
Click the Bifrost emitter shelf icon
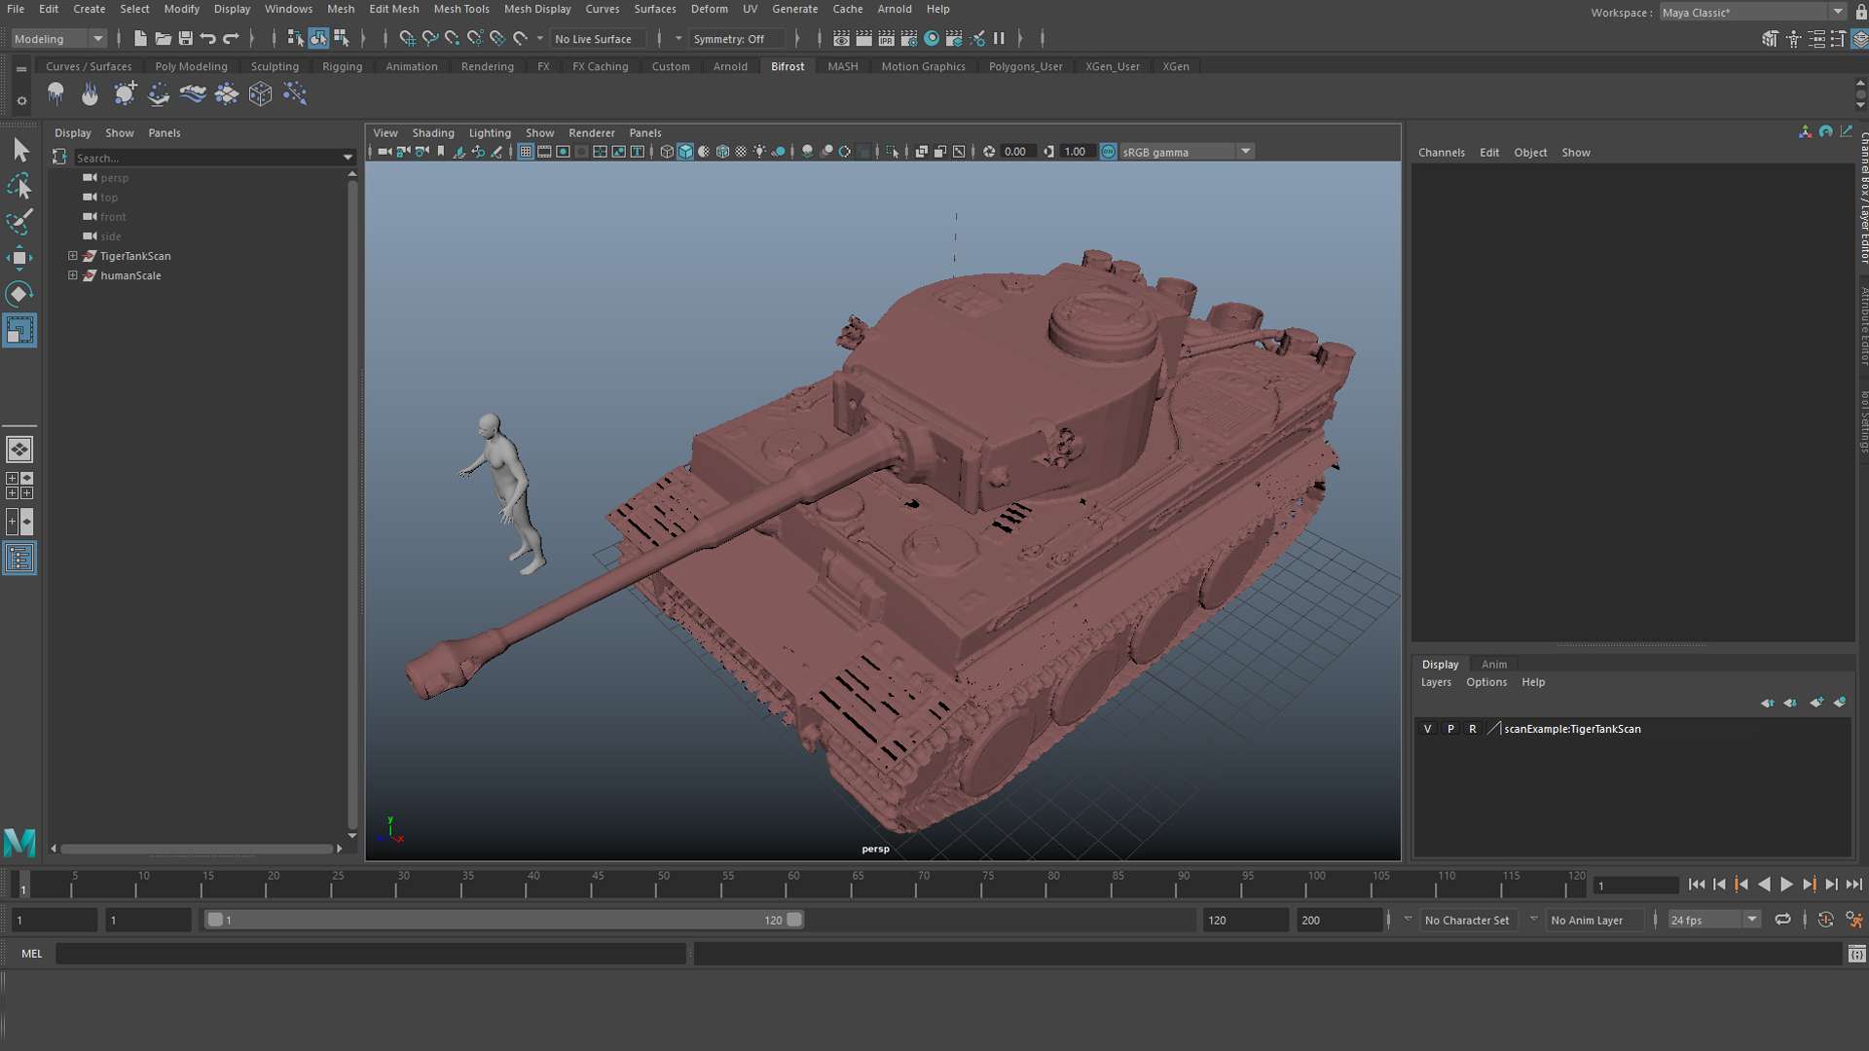tap(124, 93)
